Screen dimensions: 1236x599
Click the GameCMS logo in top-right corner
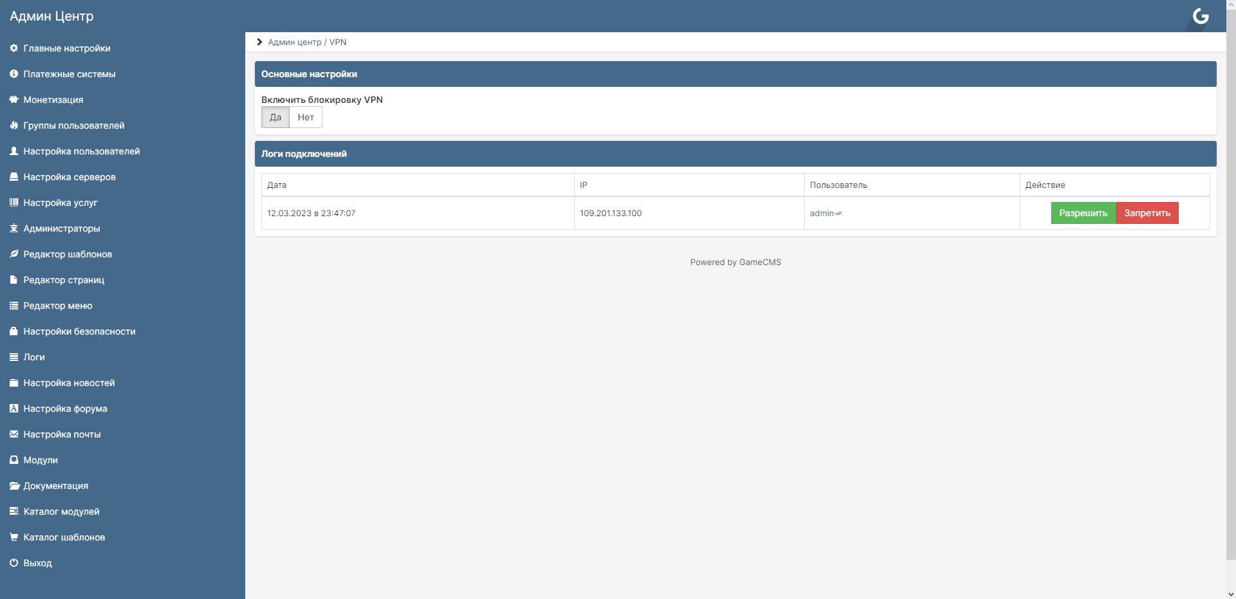pos(1201,16)
